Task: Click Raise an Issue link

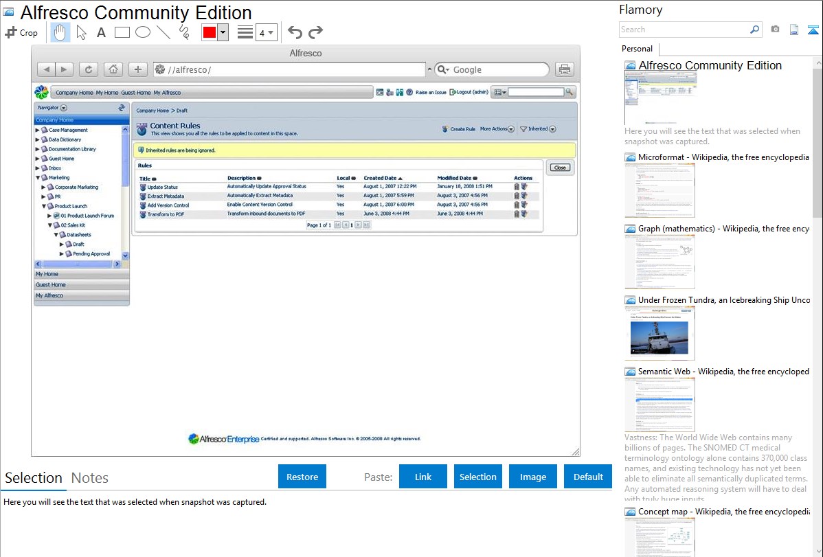Action: [x=431, y=93]
